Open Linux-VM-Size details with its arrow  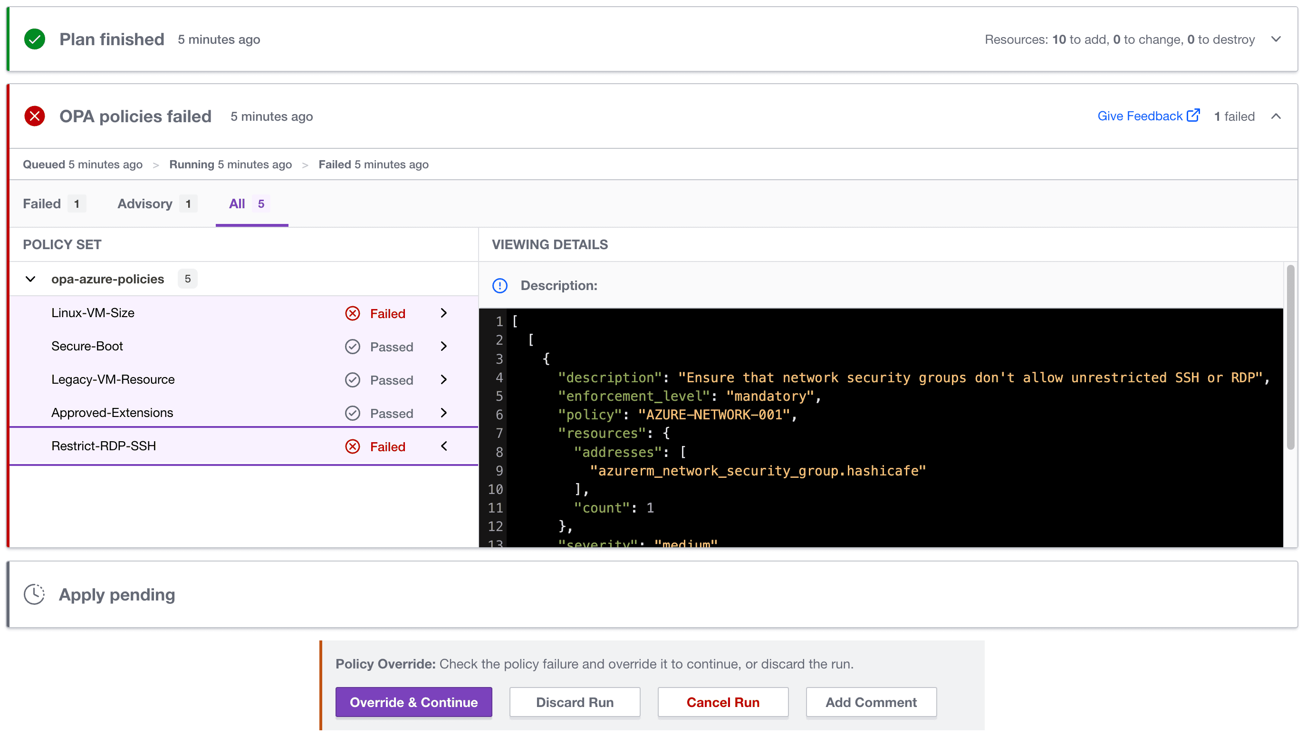pos(443,313)
